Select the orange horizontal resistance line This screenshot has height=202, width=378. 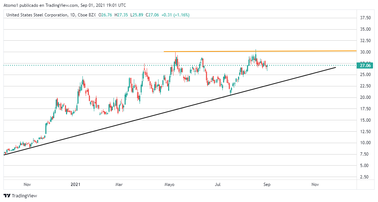pyautogui.click(x=260, y=51)
